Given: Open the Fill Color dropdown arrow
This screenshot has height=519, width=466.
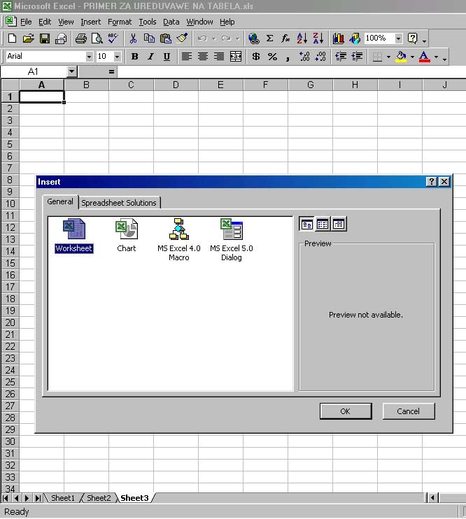Looking at the screenshot, I should point(412,57).
